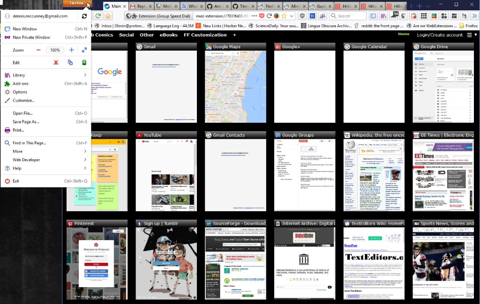The width and height of the screenshot is (480, 304).
Task: Open the Library toolbar icon
Action: [x=383, y=16]
